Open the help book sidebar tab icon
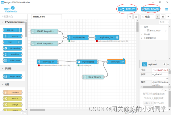 [x=163, y=17]
